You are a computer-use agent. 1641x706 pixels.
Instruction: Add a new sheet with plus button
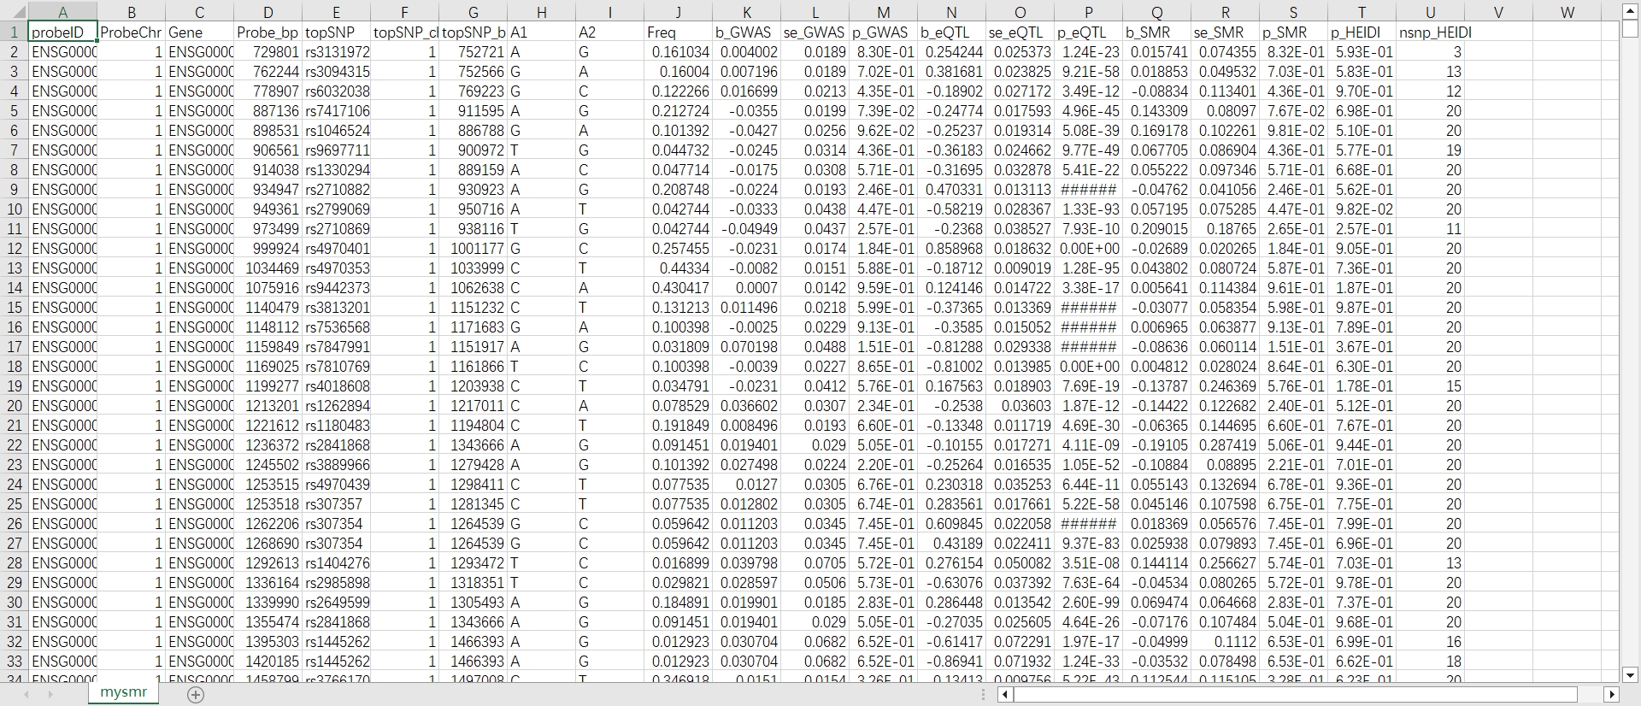[196, 695]
